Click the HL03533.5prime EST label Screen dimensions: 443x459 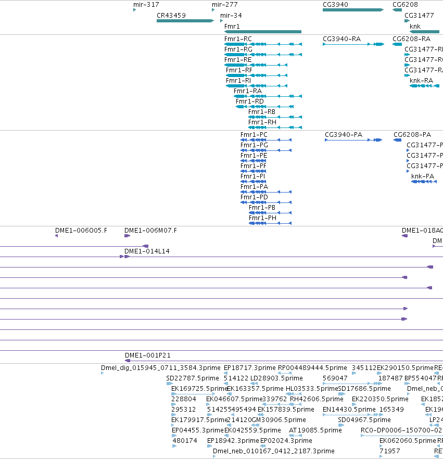click(x=312, y=389)
